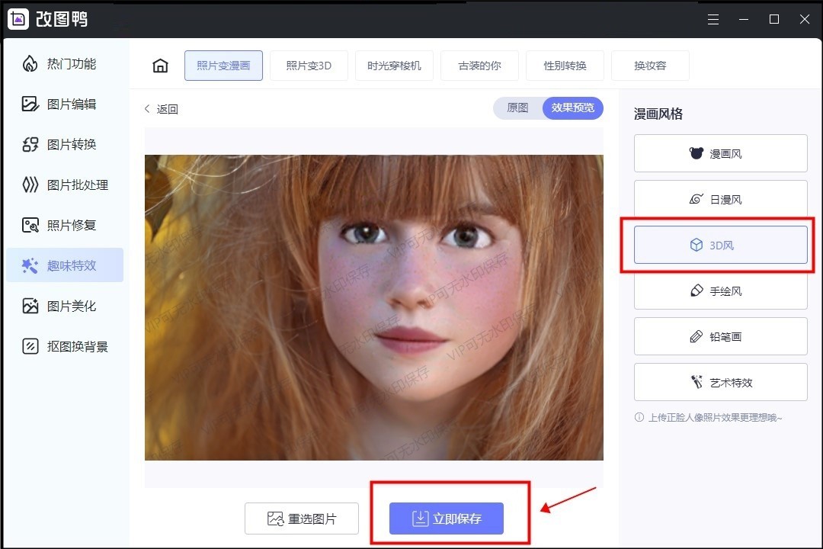The height and width of the screenshot is (549, 823).
Task: Open the hamburger menu in title bar
Action: (x=713, y=19)
